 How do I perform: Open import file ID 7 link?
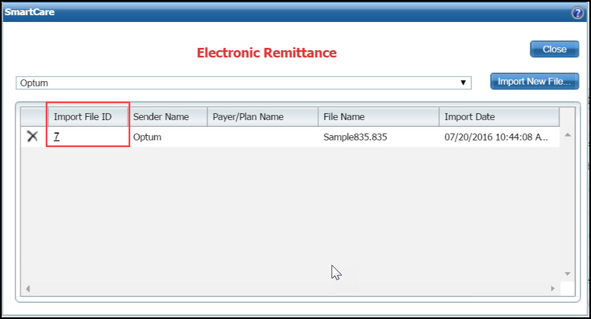[x=56, y=137]
